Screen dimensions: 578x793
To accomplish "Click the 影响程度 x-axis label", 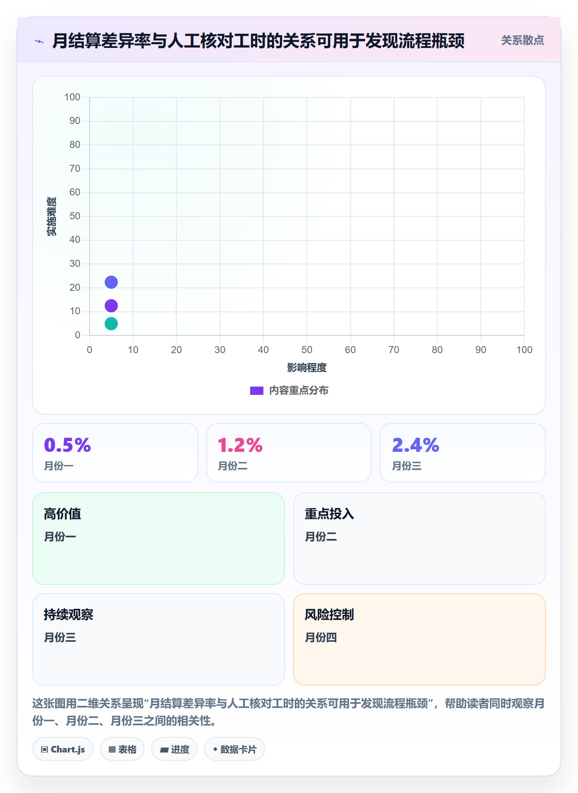I will point(307,368).
